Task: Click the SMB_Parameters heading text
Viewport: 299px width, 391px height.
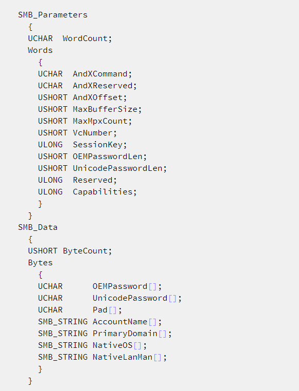Action: [53, 15]
